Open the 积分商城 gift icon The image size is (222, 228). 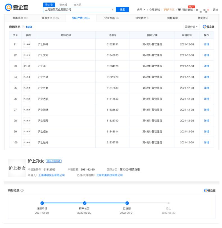pyautogui.click(x=179, y=10)
